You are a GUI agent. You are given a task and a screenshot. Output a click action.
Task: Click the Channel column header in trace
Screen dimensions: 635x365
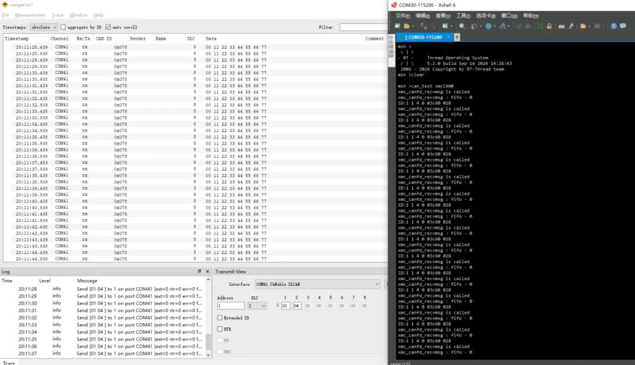coord(59,38)
